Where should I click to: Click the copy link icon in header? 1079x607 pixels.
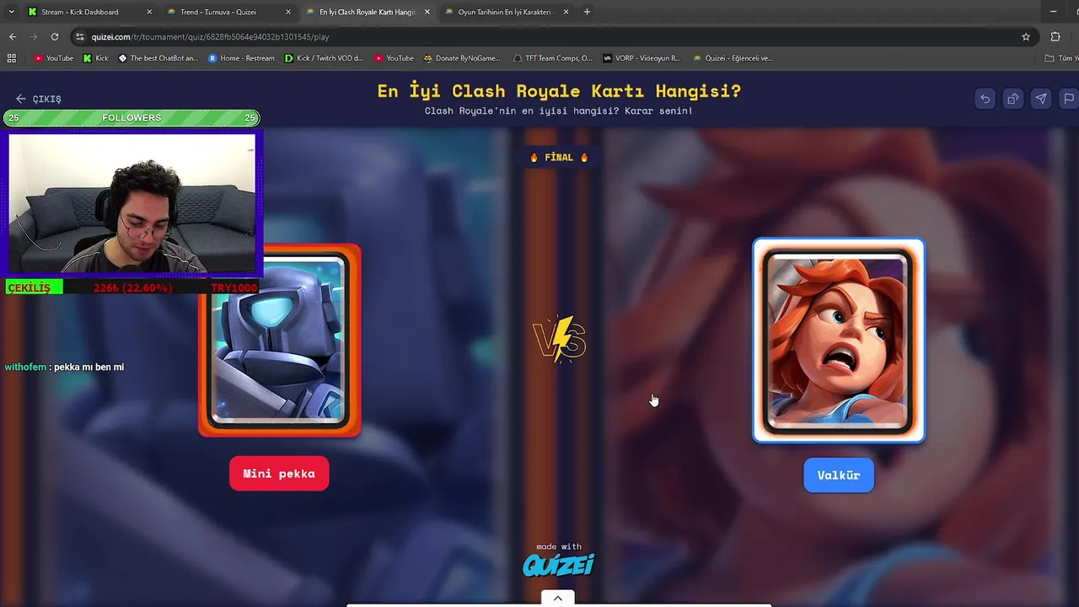1012,99
